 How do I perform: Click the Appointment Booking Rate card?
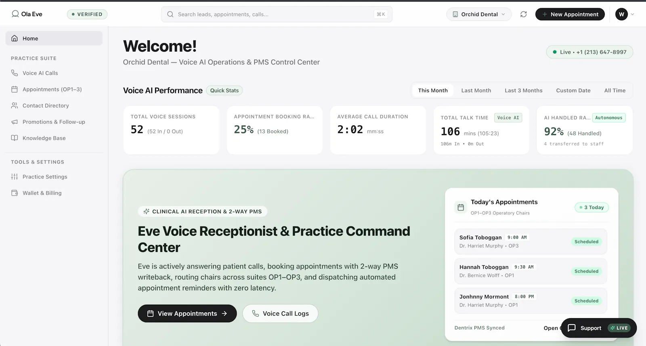pyautogui.click(x=275, y=130)
